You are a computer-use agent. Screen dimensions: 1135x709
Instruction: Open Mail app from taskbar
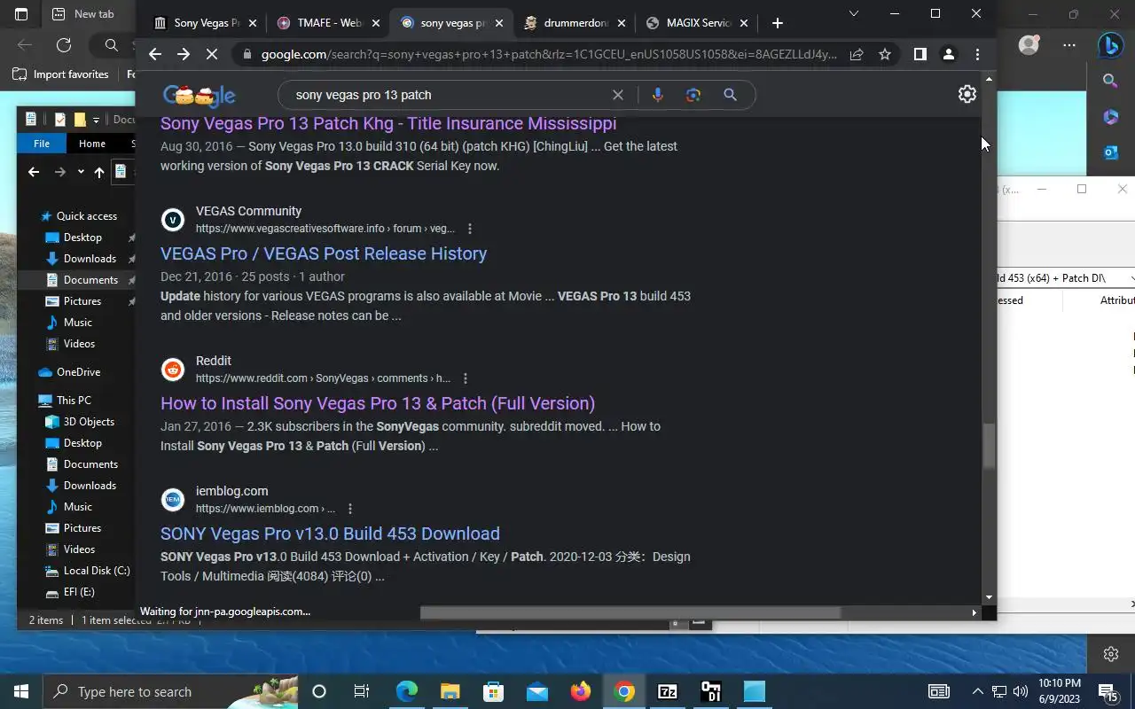point(537,691)
